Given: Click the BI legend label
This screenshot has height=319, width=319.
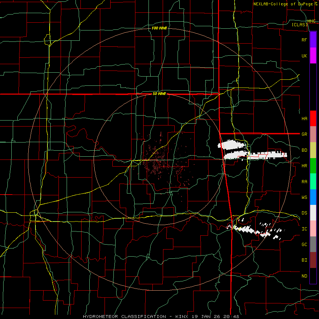Looking at the screenshot, I should tap(304, 260).
